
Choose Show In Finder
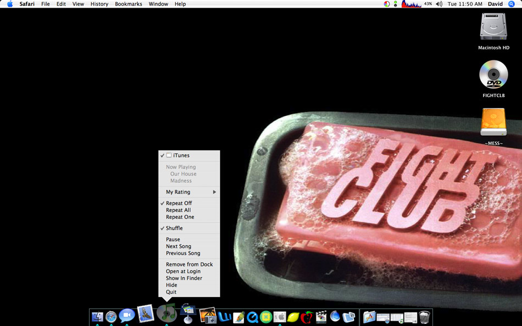(x=189, y=278)
